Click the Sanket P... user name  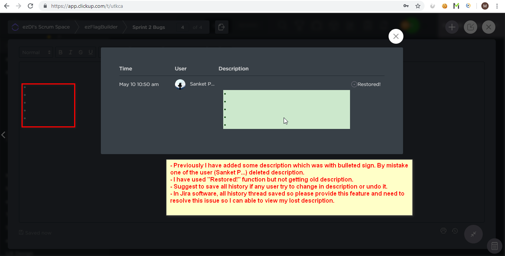tap(202, 84)
